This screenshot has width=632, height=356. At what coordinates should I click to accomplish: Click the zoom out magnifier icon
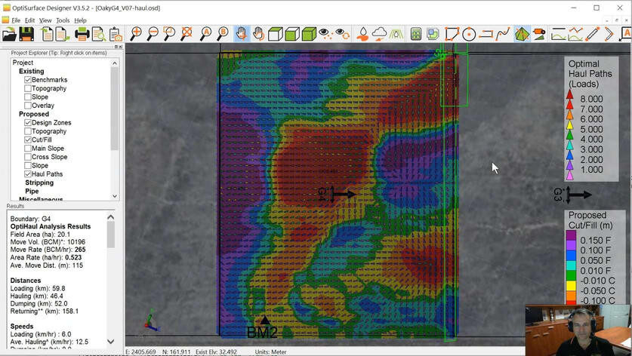(x=153, y=34)
